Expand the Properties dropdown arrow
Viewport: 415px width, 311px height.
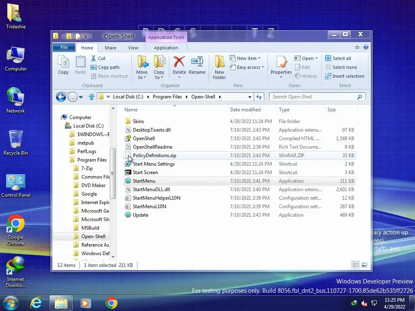point(281,77)
